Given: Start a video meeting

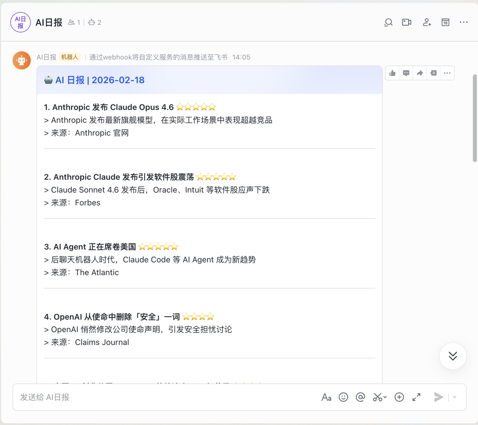Looking at the screenshot, I should [407, 22].
